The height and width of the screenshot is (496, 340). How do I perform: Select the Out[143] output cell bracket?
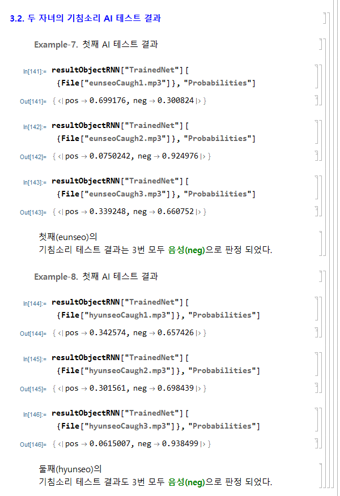(x=316, y=212)
